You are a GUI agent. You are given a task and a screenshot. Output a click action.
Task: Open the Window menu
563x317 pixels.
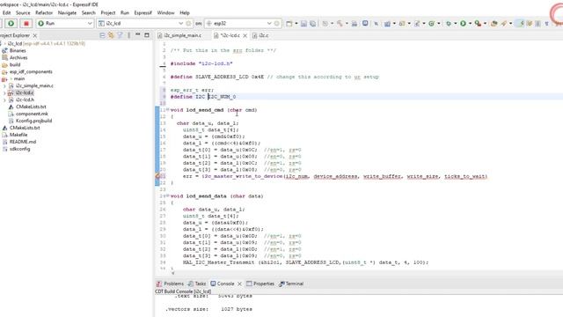165,12
